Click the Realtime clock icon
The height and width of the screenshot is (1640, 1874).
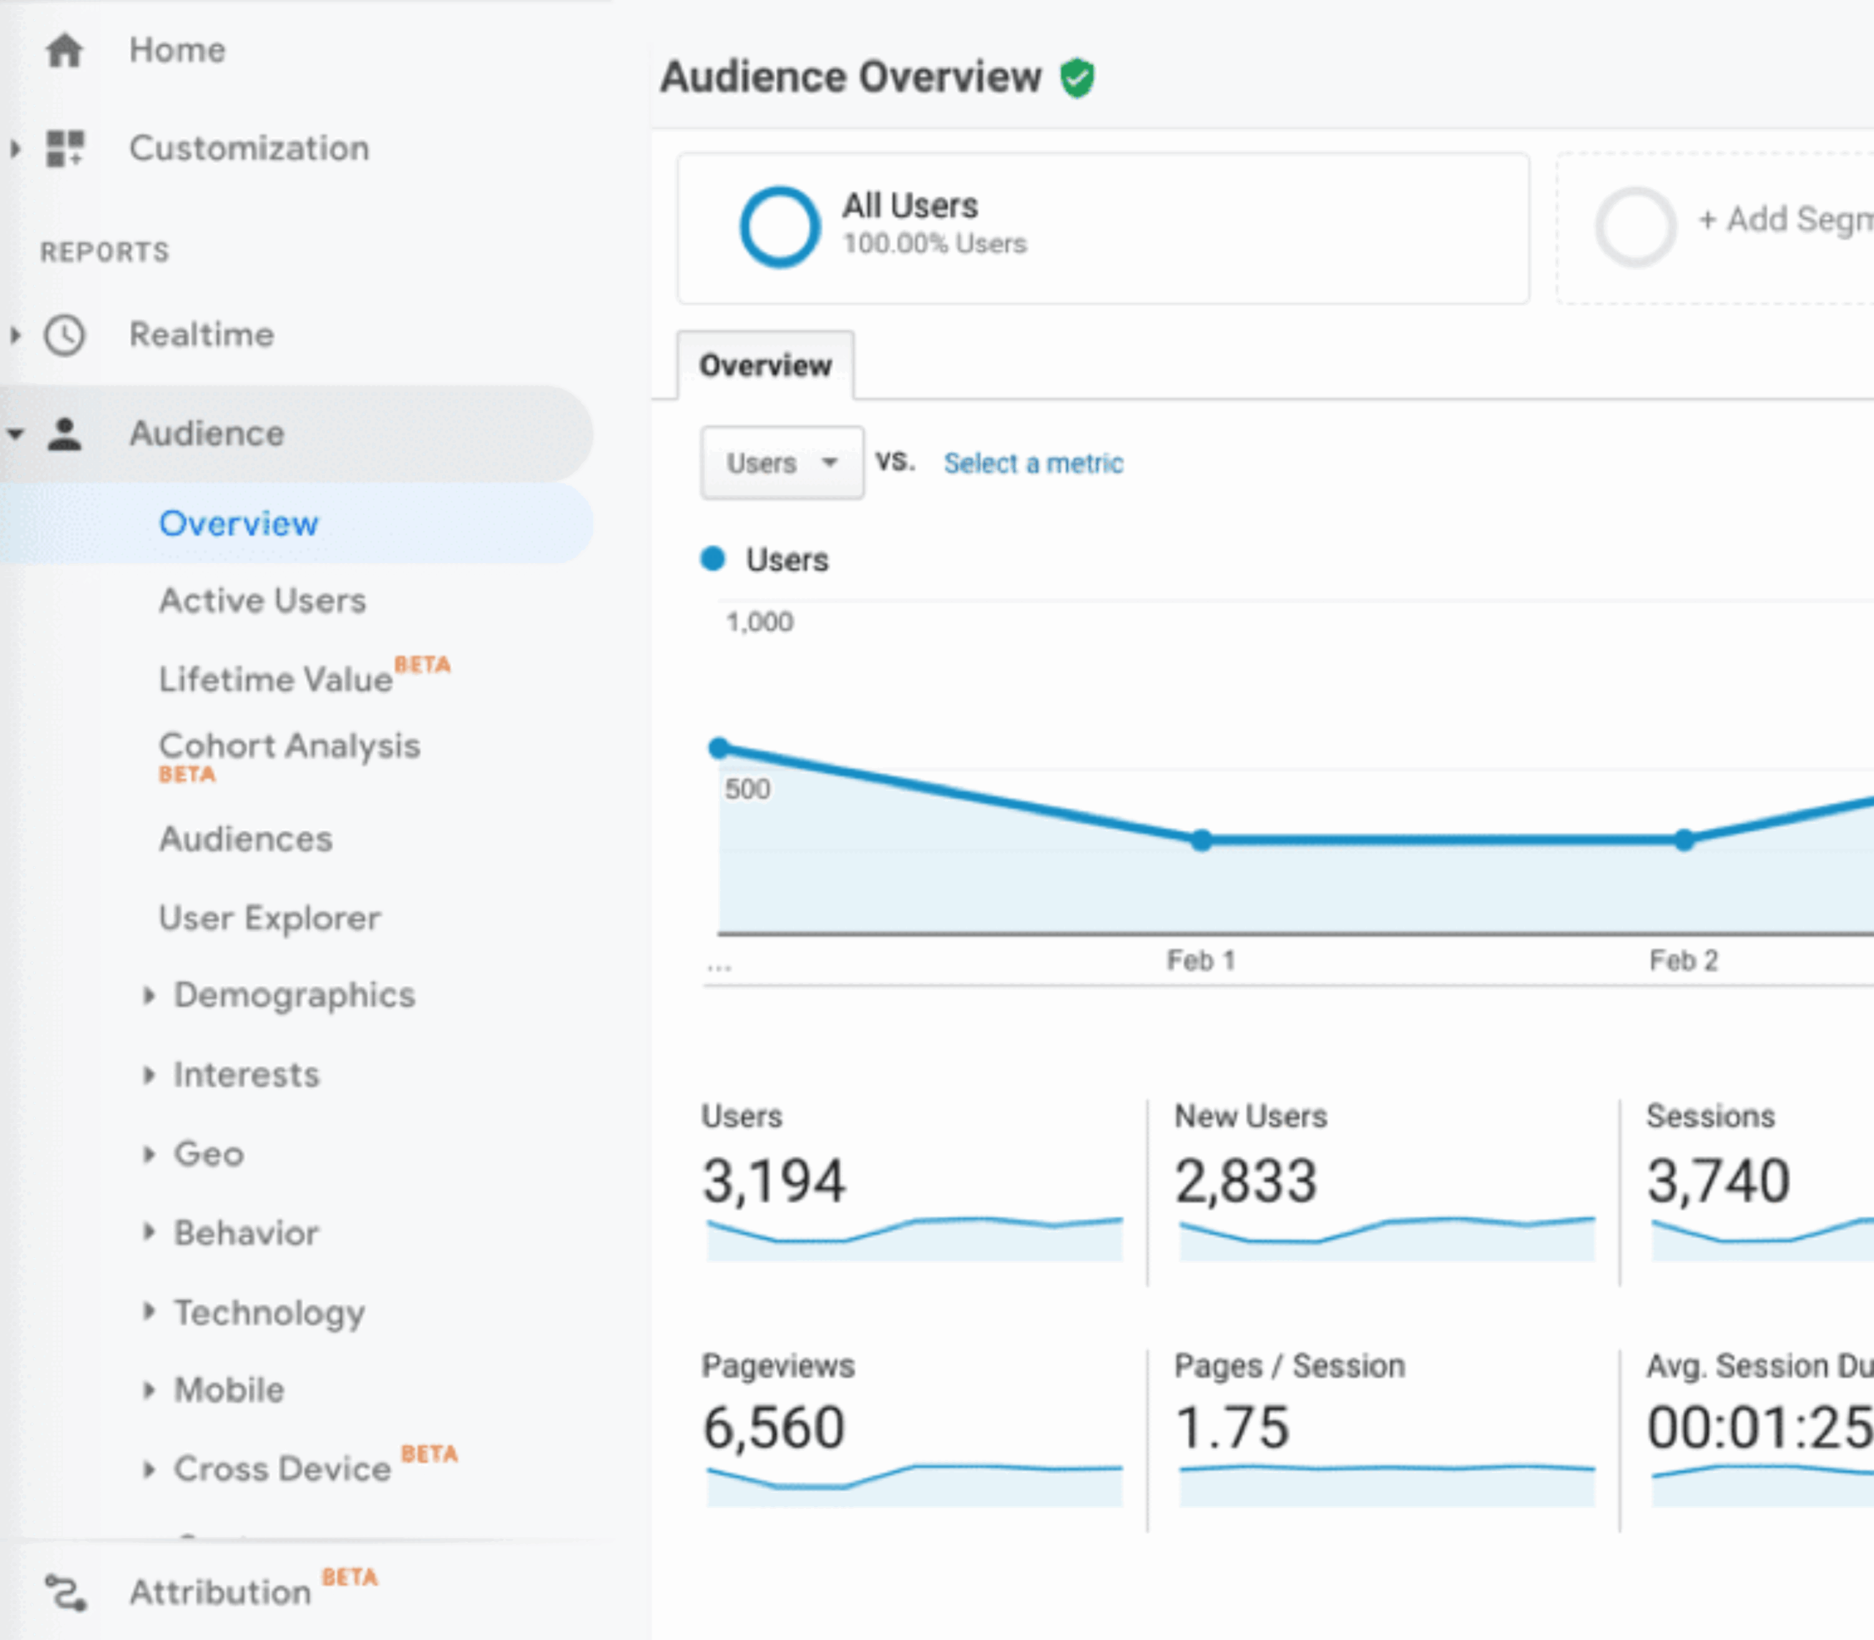point(65,336)
